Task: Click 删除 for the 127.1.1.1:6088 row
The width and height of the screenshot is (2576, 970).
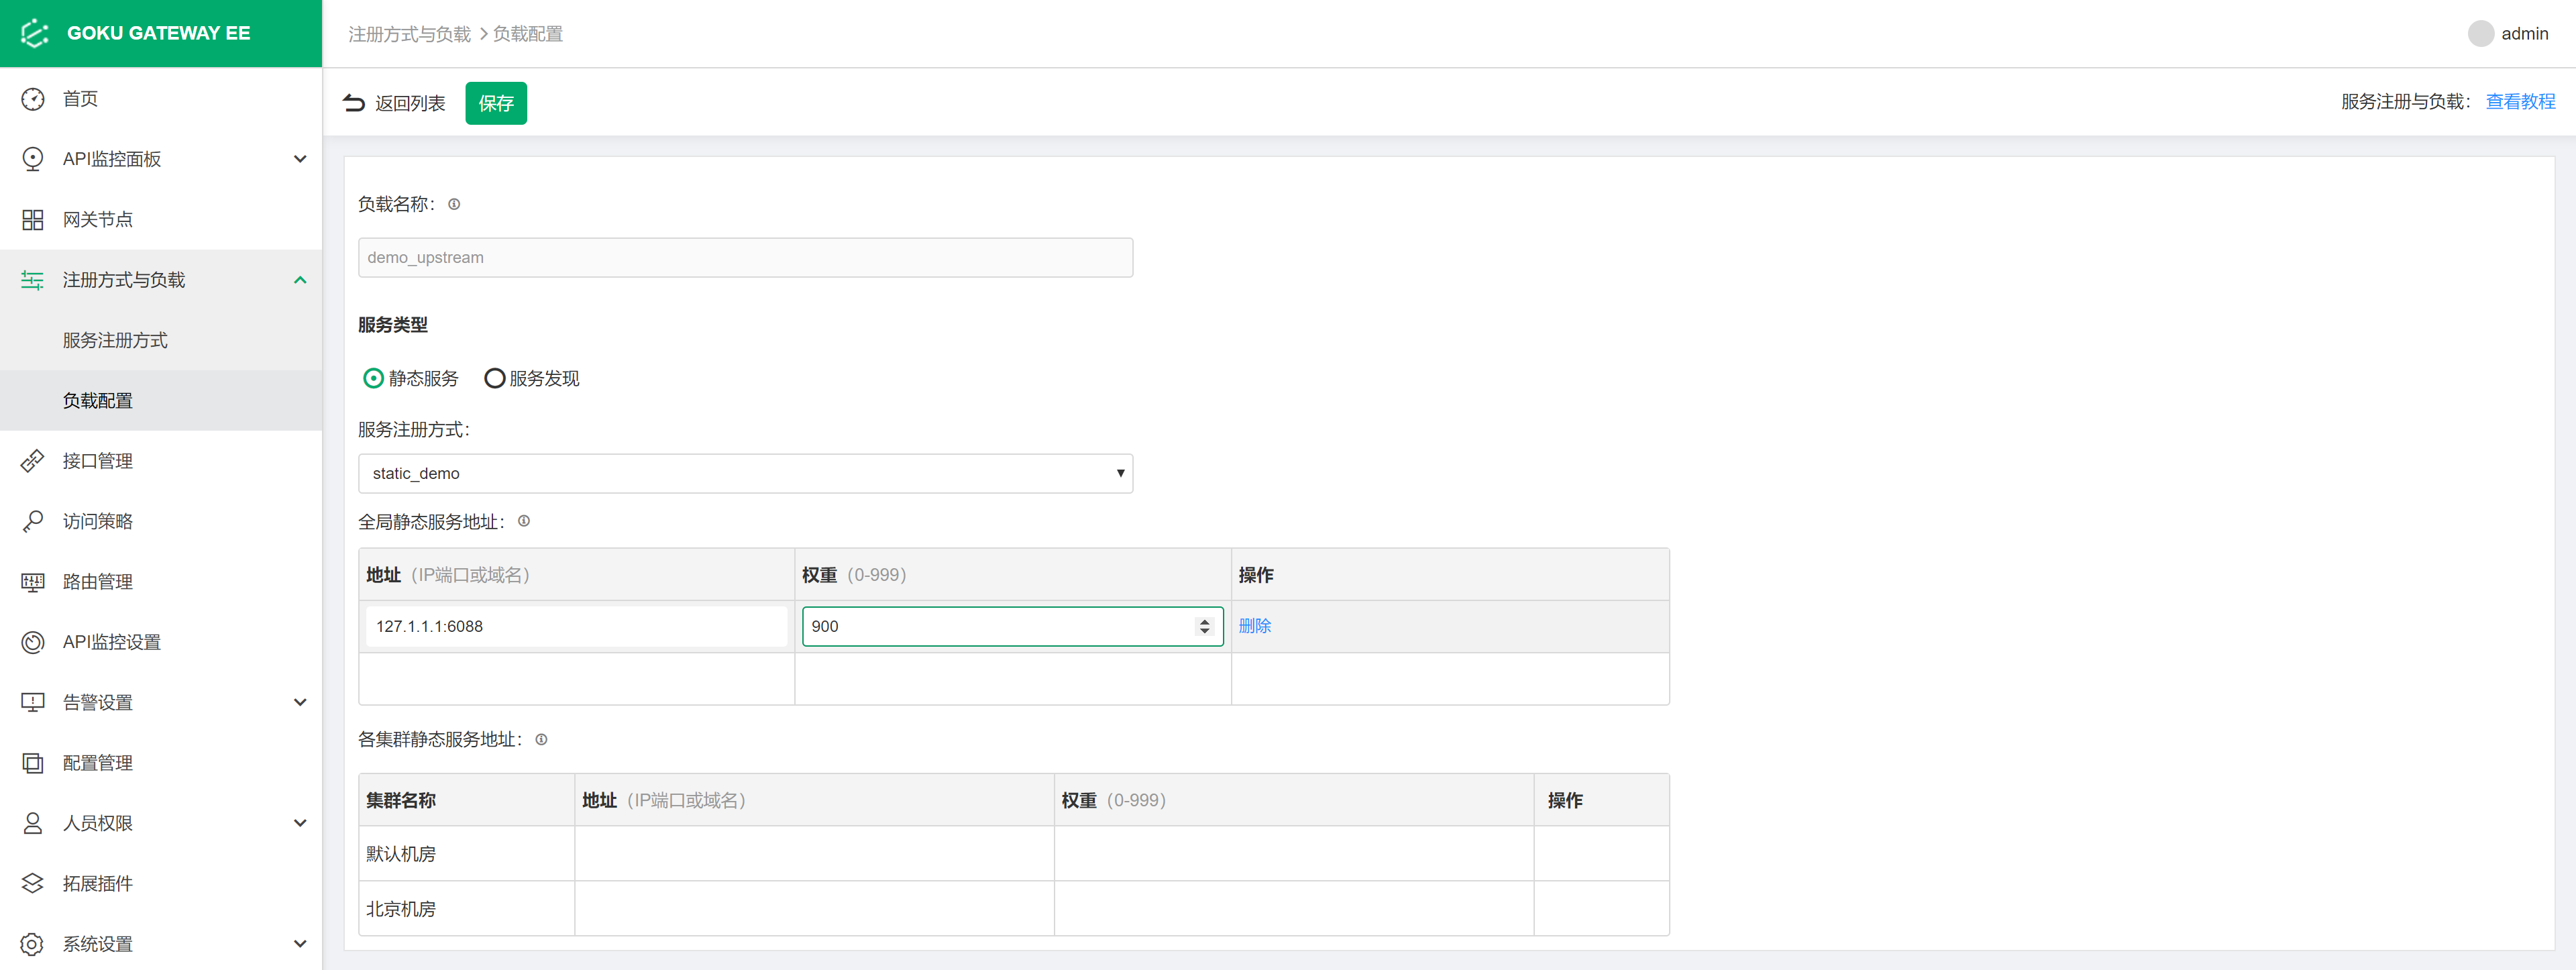Action: point(1254,626)
